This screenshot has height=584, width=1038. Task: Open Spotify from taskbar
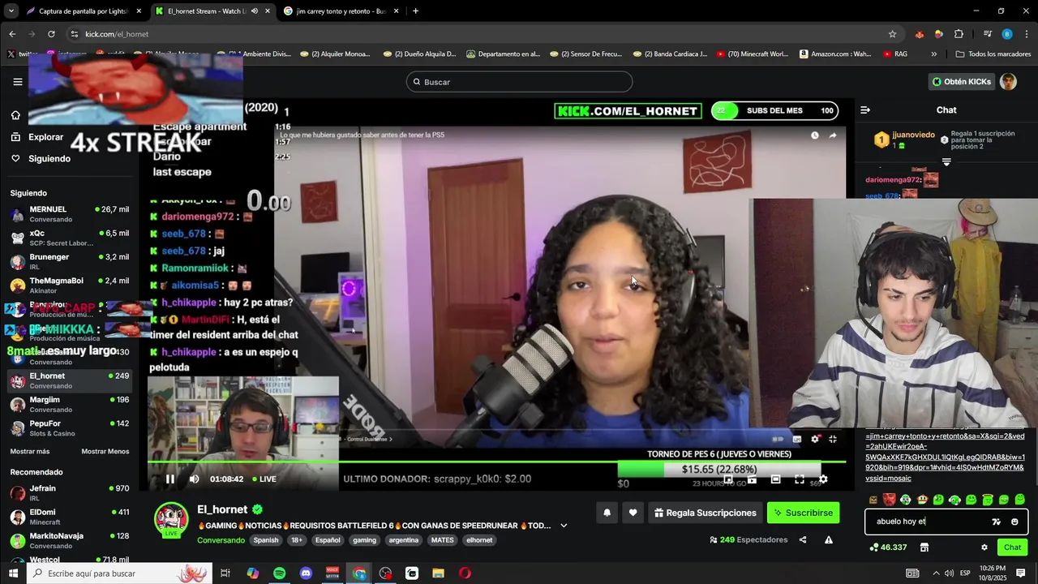coord(279,573)
